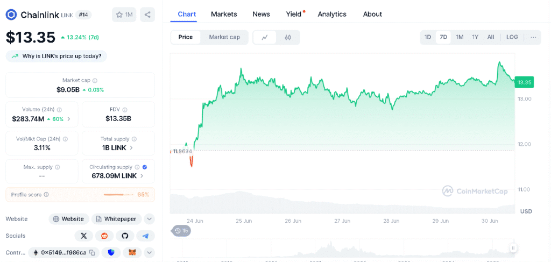Click the blue shield icon next to contract
The height and width of the screenshot is (262, 551).
click(x=111, y=252)
